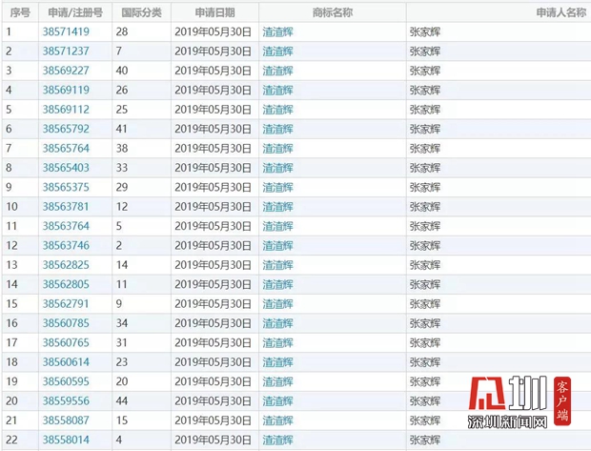Image resolution: width=591 pixels, height=451 pixels.
Task: Click the 申请人名称 column header
Action: [560, 12]
